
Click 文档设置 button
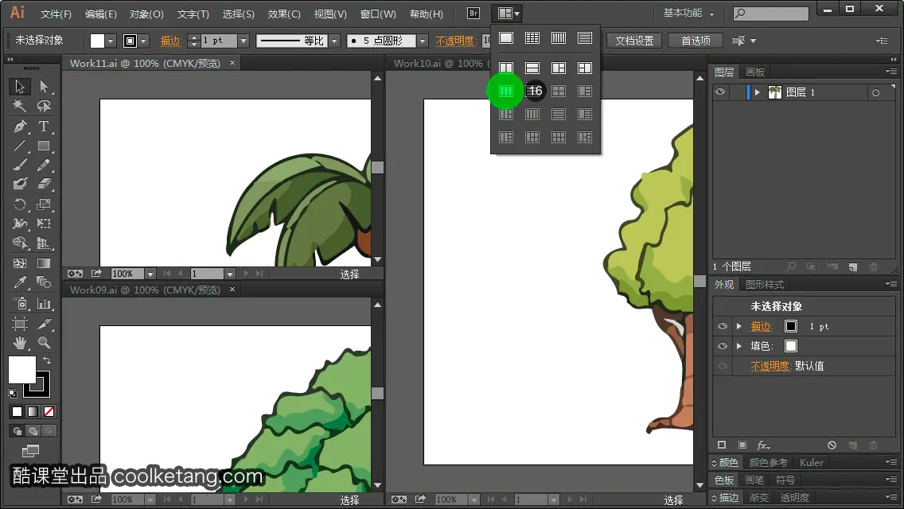(634, 41)
